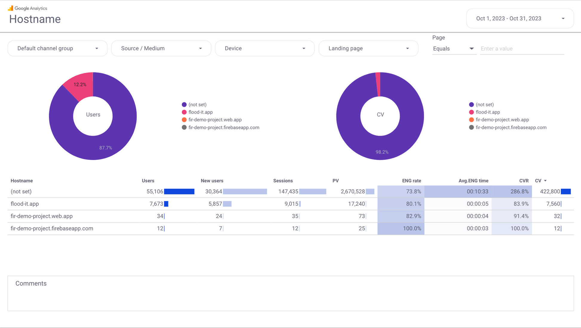Image resolution: width=581 pixels, height=328 pixels.
Task: Select the flood-it.app table row
Action: pyautogui.click(x=25, y=204)
